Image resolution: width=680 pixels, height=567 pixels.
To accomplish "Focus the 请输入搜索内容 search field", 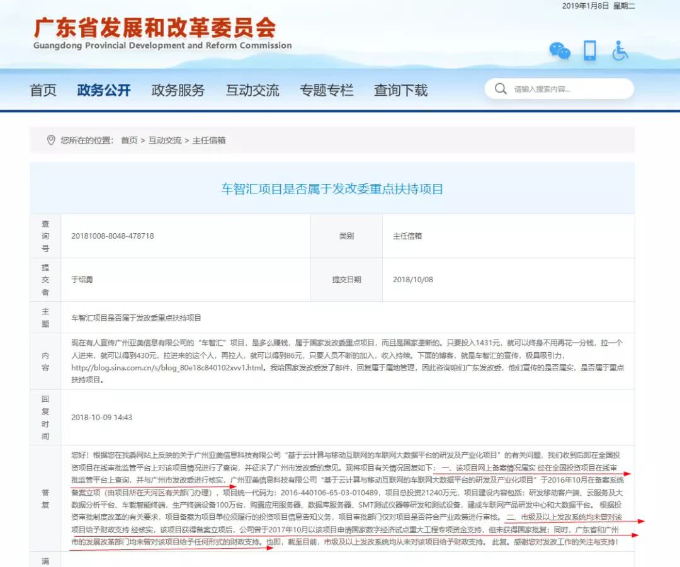I will point(560,89).
